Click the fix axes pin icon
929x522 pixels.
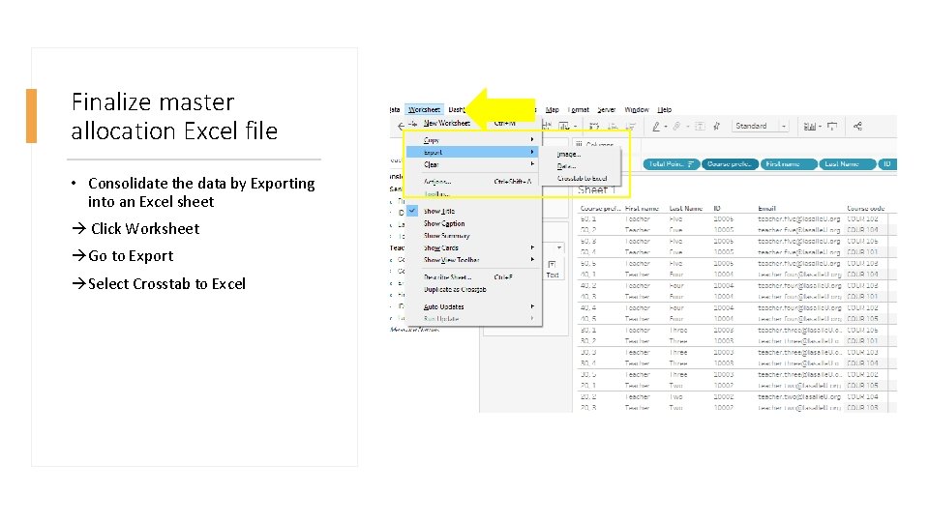click(717, 126)
